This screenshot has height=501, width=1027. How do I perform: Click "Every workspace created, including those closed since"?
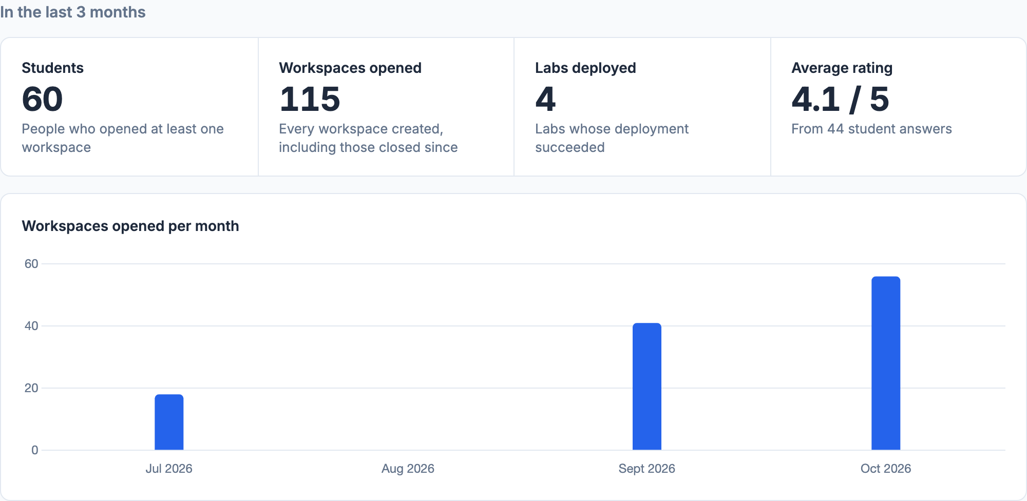pyautogui.click(x=368, y=138)
